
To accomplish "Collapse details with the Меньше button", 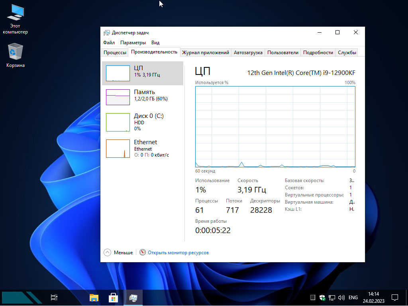I will [x=118, y=253].
